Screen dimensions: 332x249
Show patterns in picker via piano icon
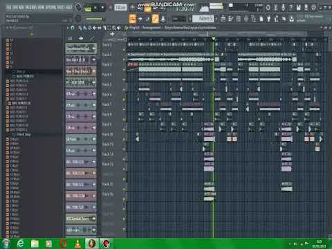tap(70, 38)
